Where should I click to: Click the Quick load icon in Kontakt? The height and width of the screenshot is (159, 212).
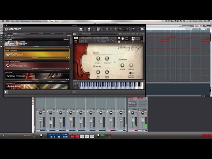102,29
